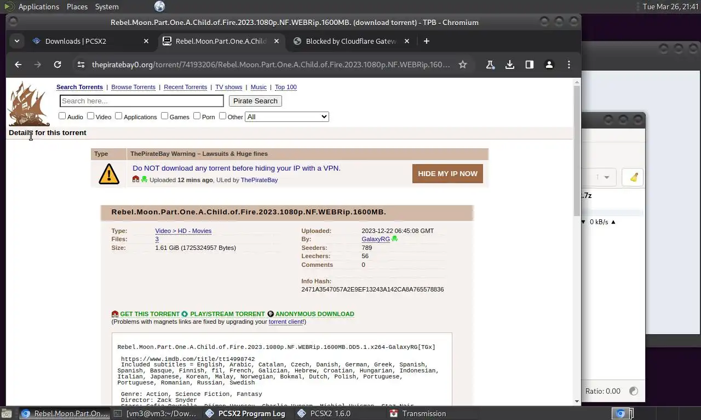This screenshot has height=420, width=701.
Task: Focus the Search here input field
Action: coord(142,101)
